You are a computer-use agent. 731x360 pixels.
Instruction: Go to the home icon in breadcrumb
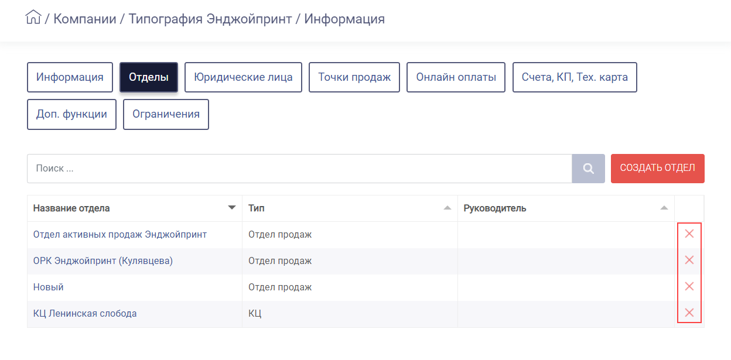33,18
